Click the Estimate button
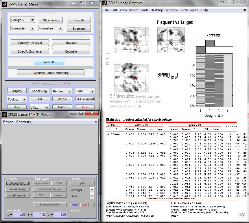The width and height of the screenshot is (249, 223). click(71, 51)
